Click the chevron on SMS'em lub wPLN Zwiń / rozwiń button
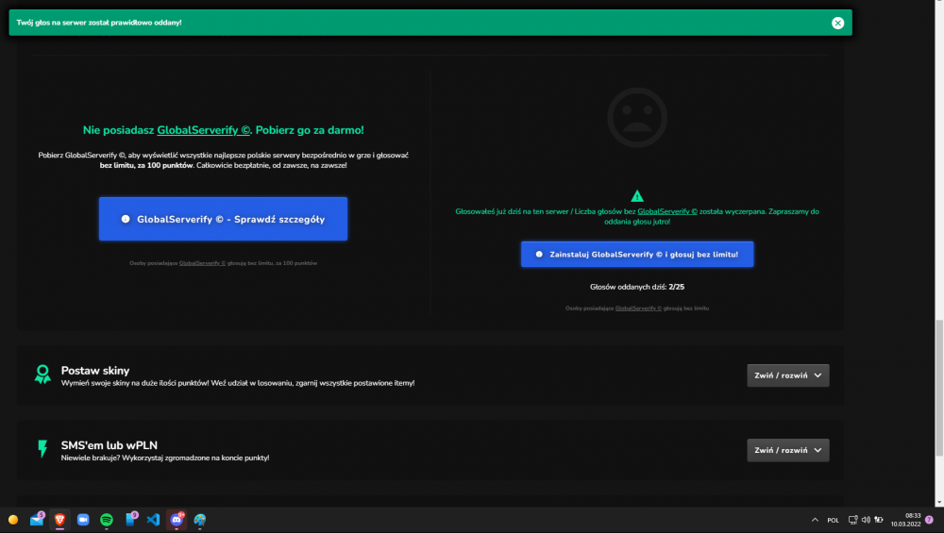 tap(818, 450)
